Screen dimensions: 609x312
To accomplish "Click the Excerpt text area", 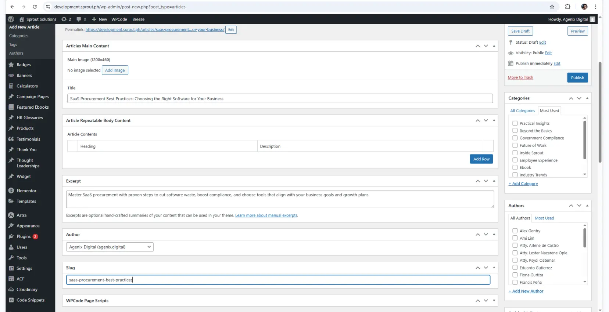I will pyautogui.click(x=280, y=199).
